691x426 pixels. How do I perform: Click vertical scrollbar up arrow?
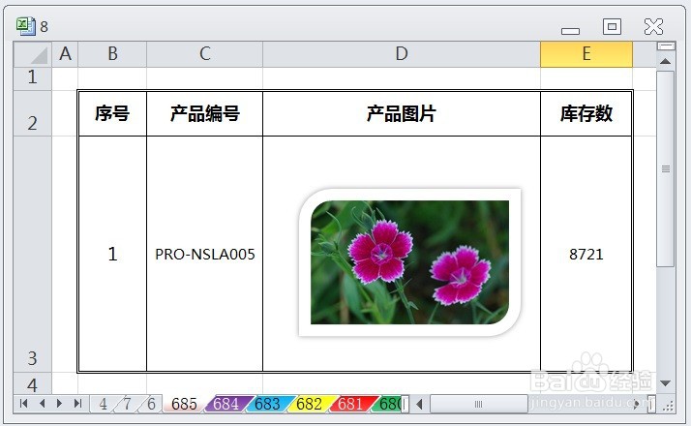tap(666, 61)
